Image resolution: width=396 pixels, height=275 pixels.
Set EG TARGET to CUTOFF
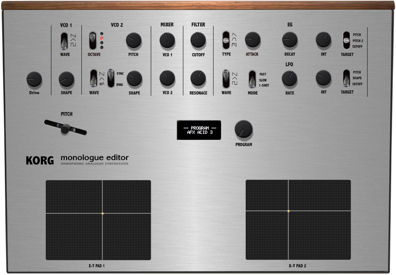coord(346,46)
